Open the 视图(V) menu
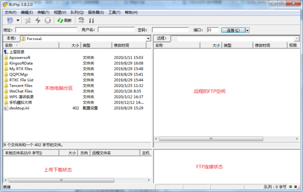The width and height of the screenshot is (303, 192). pos(60,12)
